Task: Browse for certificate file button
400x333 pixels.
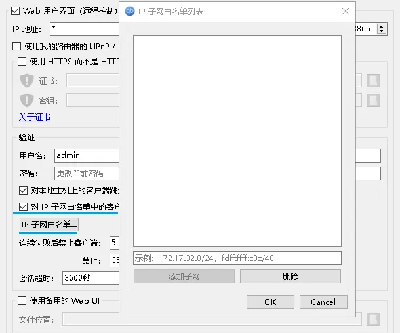Action: click(373, 81)
